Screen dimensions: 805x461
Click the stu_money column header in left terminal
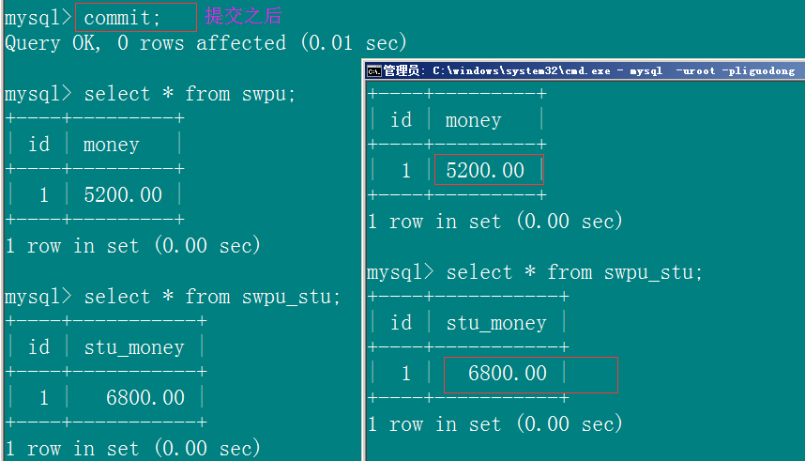(134, 348)
